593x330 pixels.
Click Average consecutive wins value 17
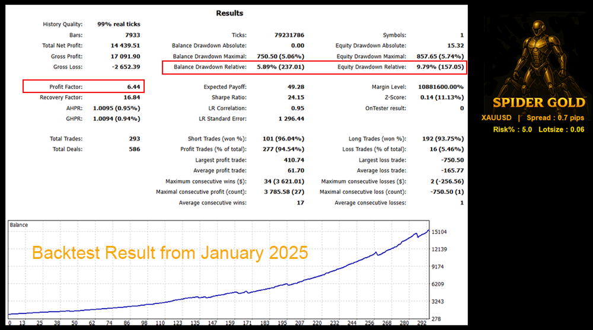point(300,203)
